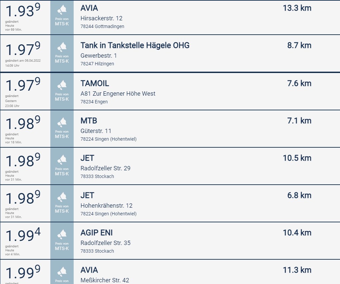Click the 1.99 price with superscript 4
340x284 pixels.
[23, 235]
